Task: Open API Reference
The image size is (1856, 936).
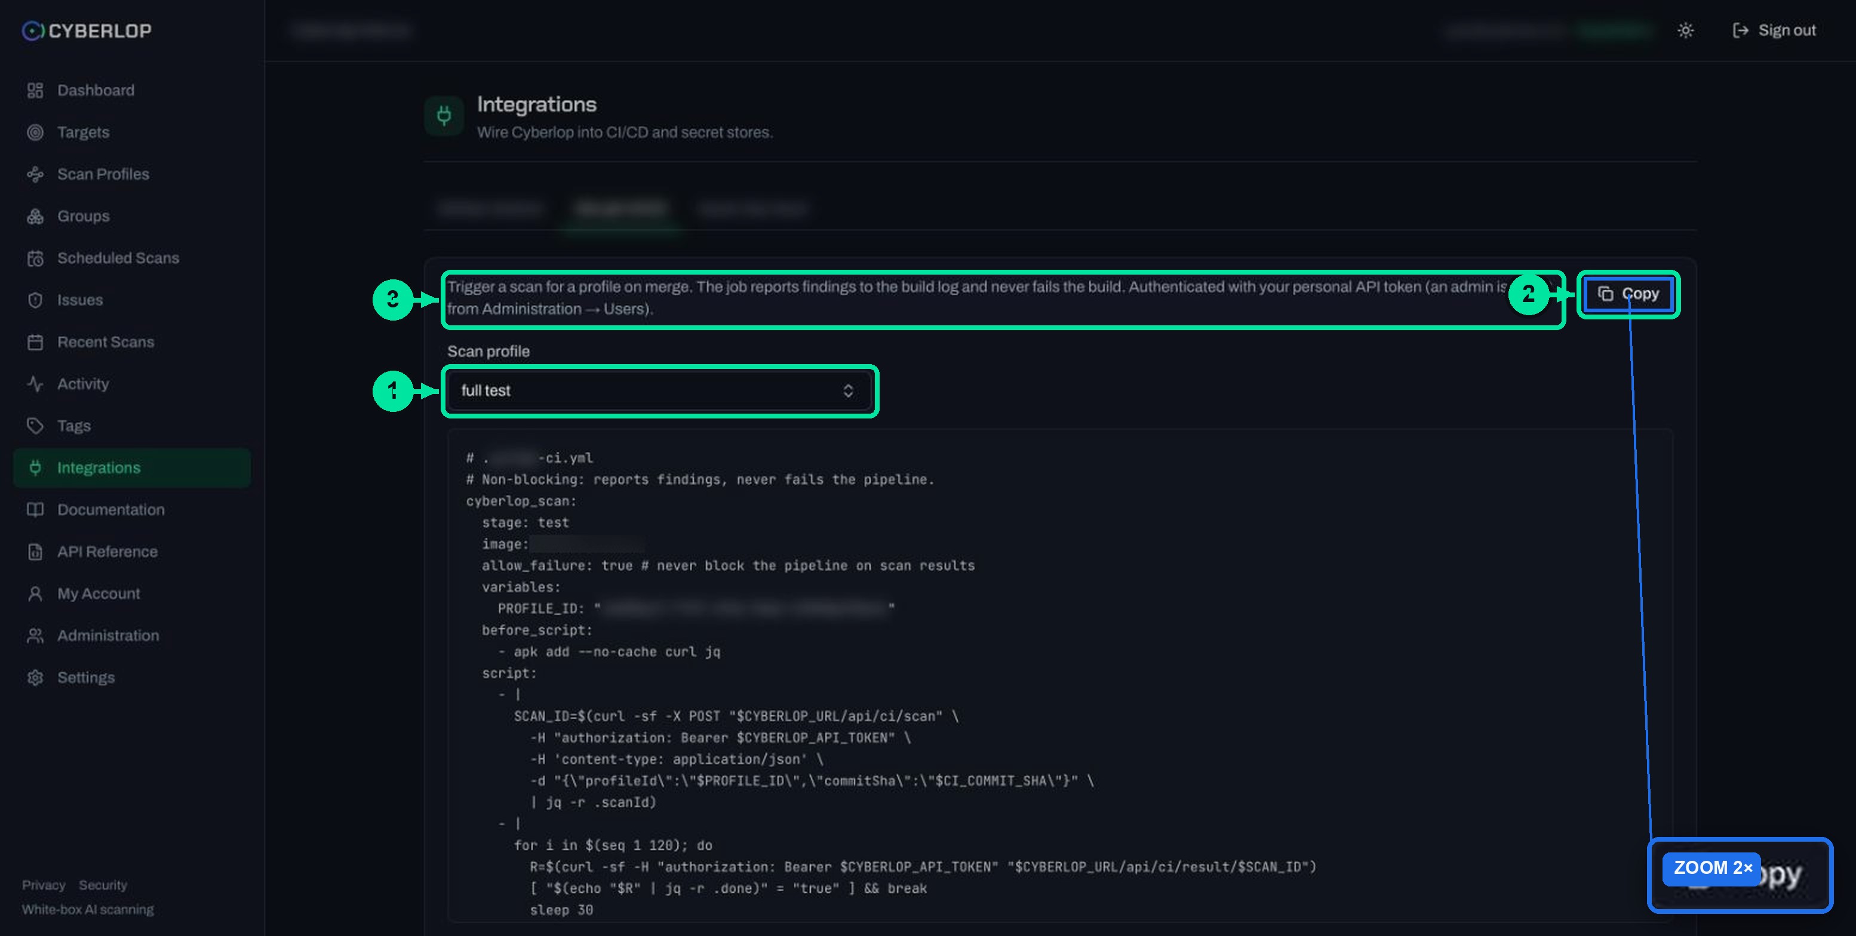Action: point(131,552)
